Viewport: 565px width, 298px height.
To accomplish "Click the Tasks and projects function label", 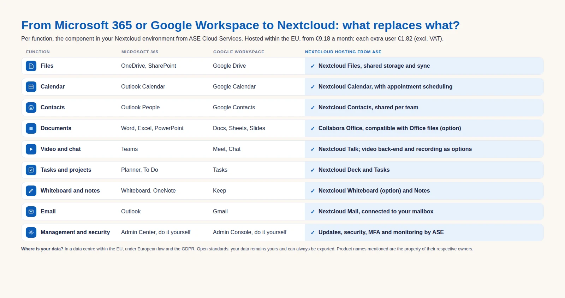I will point(66,170).
